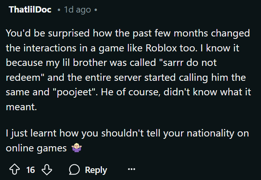Click the vote count 16

pyautogui.click(x=31, y=170)
